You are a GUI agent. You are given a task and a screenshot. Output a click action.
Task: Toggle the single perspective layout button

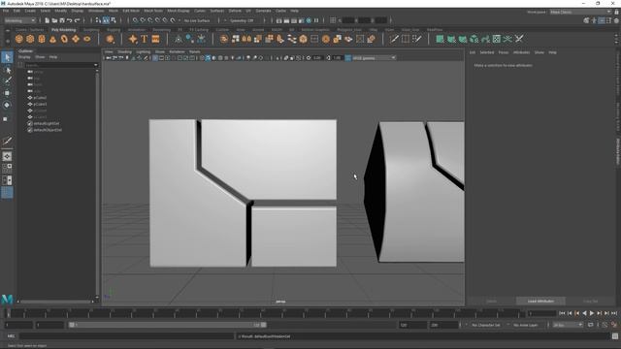[7, 156]
